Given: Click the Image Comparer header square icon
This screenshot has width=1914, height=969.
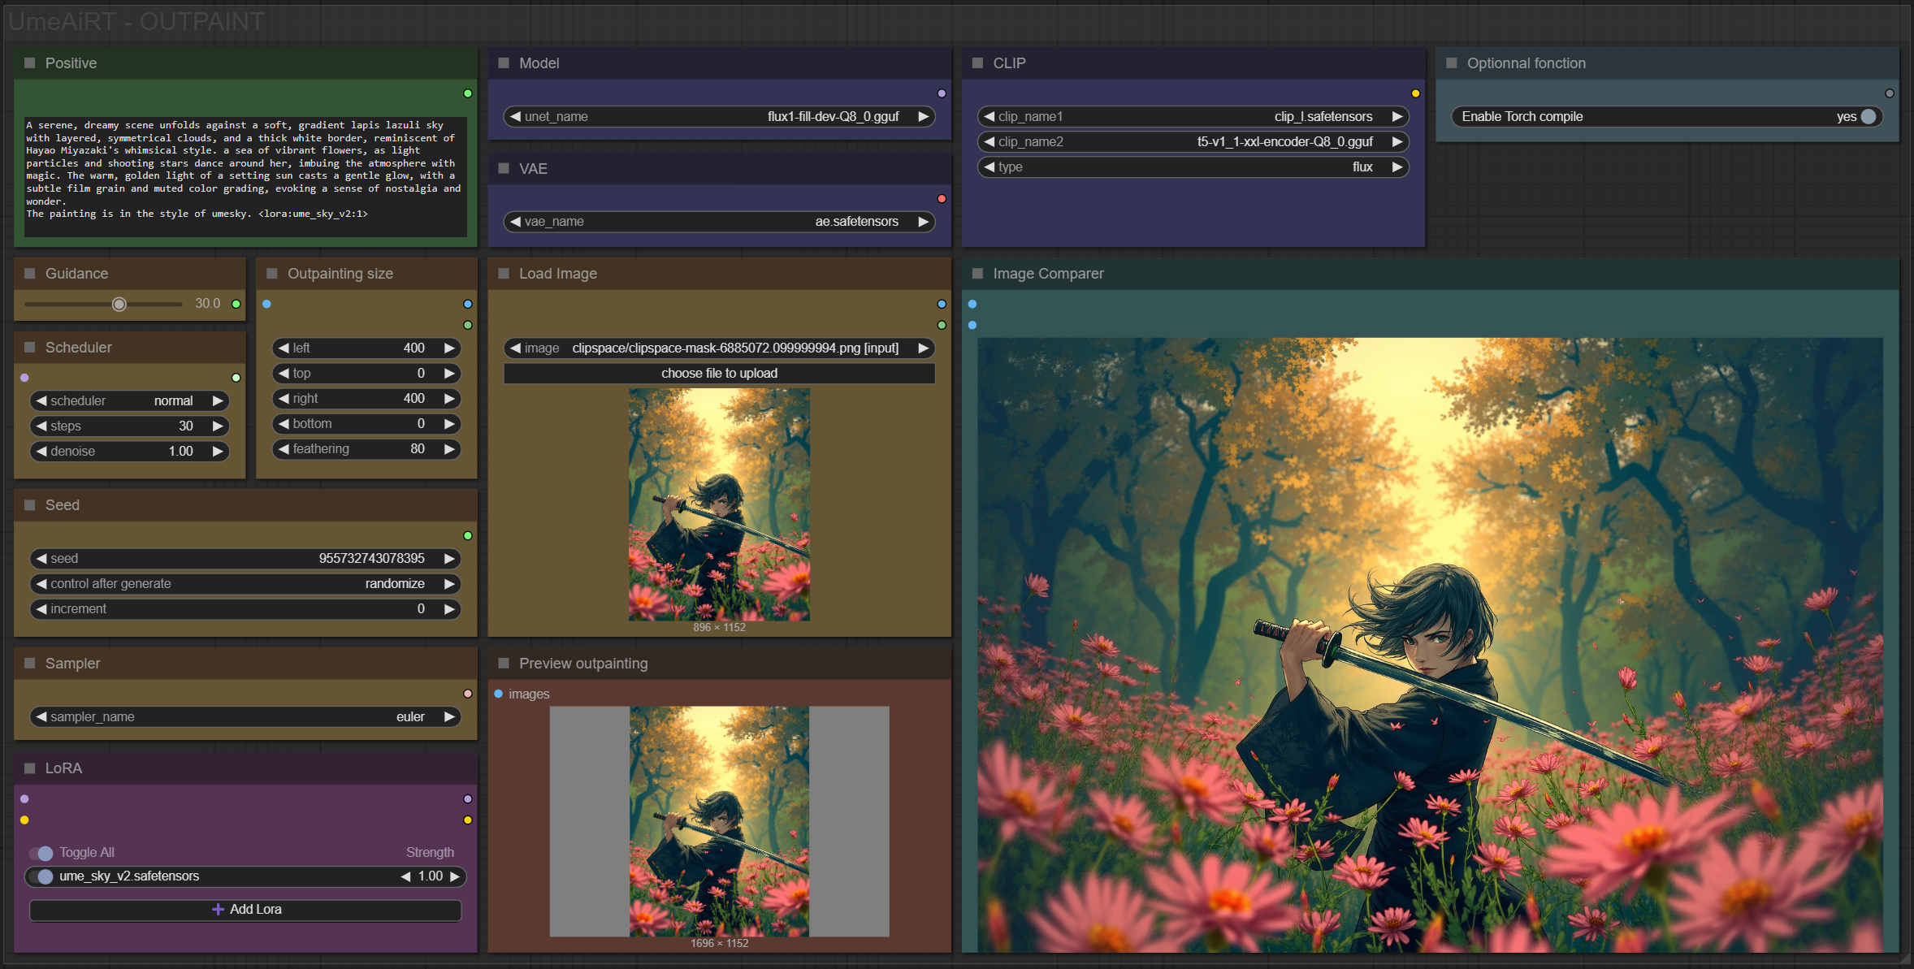Looking at the screenshot, I should point(977,274).
